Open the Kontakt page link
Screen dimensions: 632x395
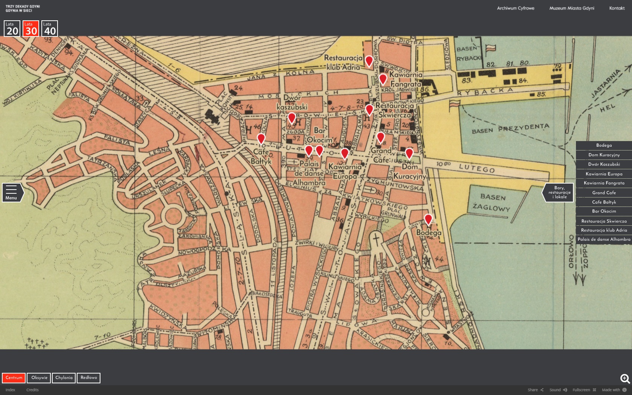pos(617,8)
